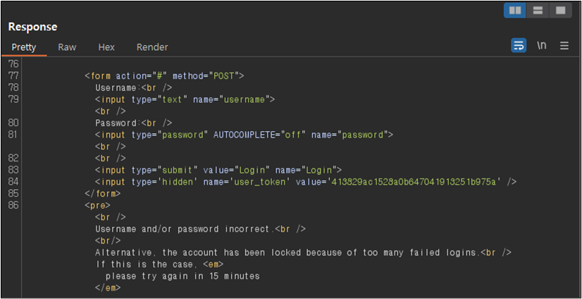The height and width of the screenshot is (299, 582).
Task: Select the single combined view layout icon
Action: tap(560, 11)
